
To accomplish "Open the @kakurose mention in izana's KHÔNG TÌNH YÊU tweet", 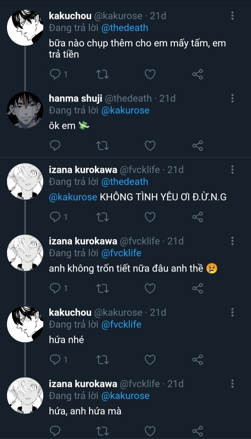I will (73, 197).
